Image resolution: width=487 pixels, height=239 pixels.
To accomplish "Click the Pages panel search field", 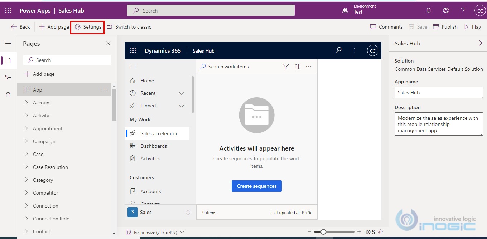I will click(67, 60).
